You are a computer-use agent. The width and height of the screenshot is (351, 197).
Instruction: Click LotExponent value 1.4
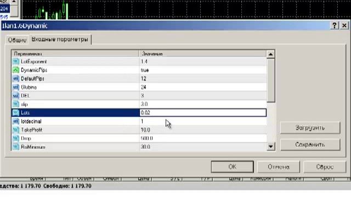pos(144,61)
